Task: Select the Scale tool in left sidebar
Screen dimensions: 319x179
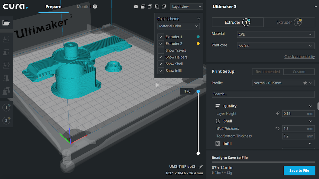Action: (6, 52)
